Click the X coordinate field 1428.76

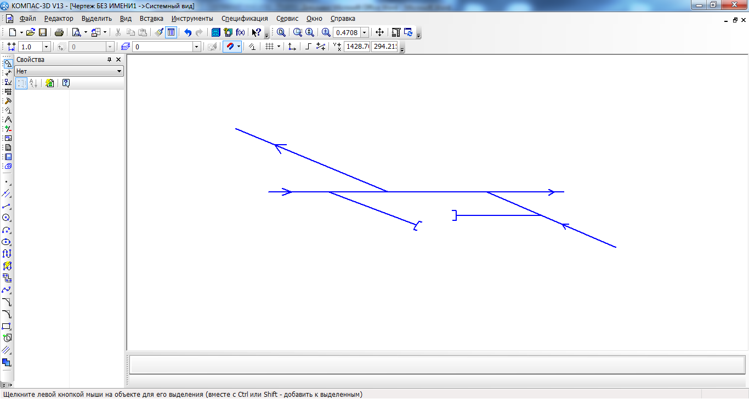click(357, 47)
